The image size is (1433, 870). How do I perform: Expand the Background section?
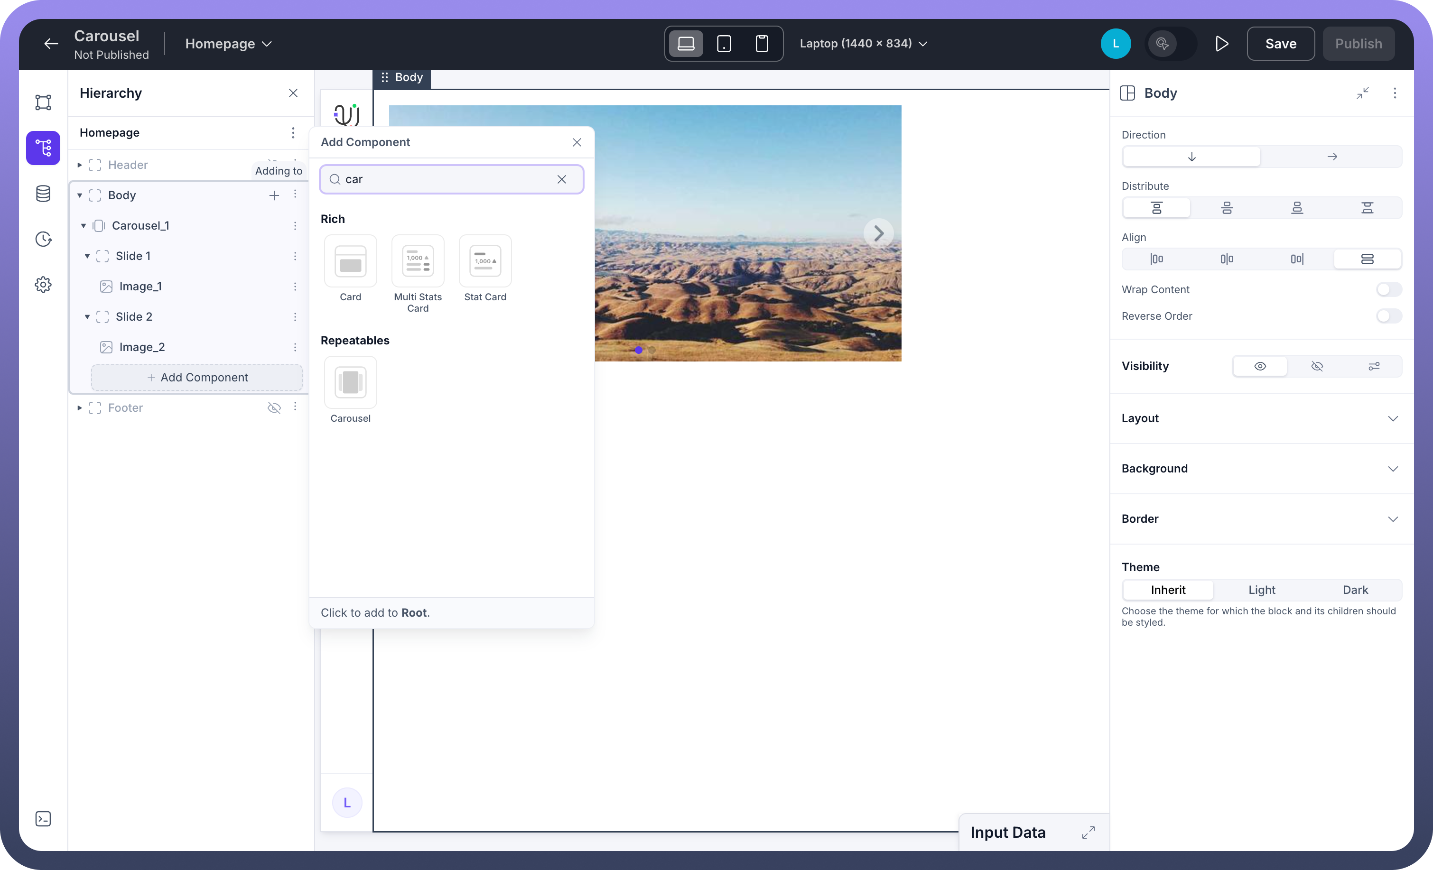click(1261, 469)
